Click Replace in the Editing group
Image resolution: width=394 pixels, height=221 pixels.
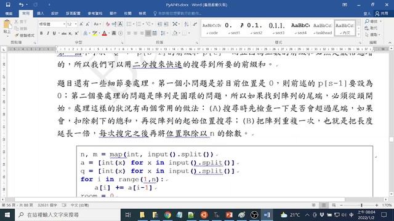(x=371, y=28)
